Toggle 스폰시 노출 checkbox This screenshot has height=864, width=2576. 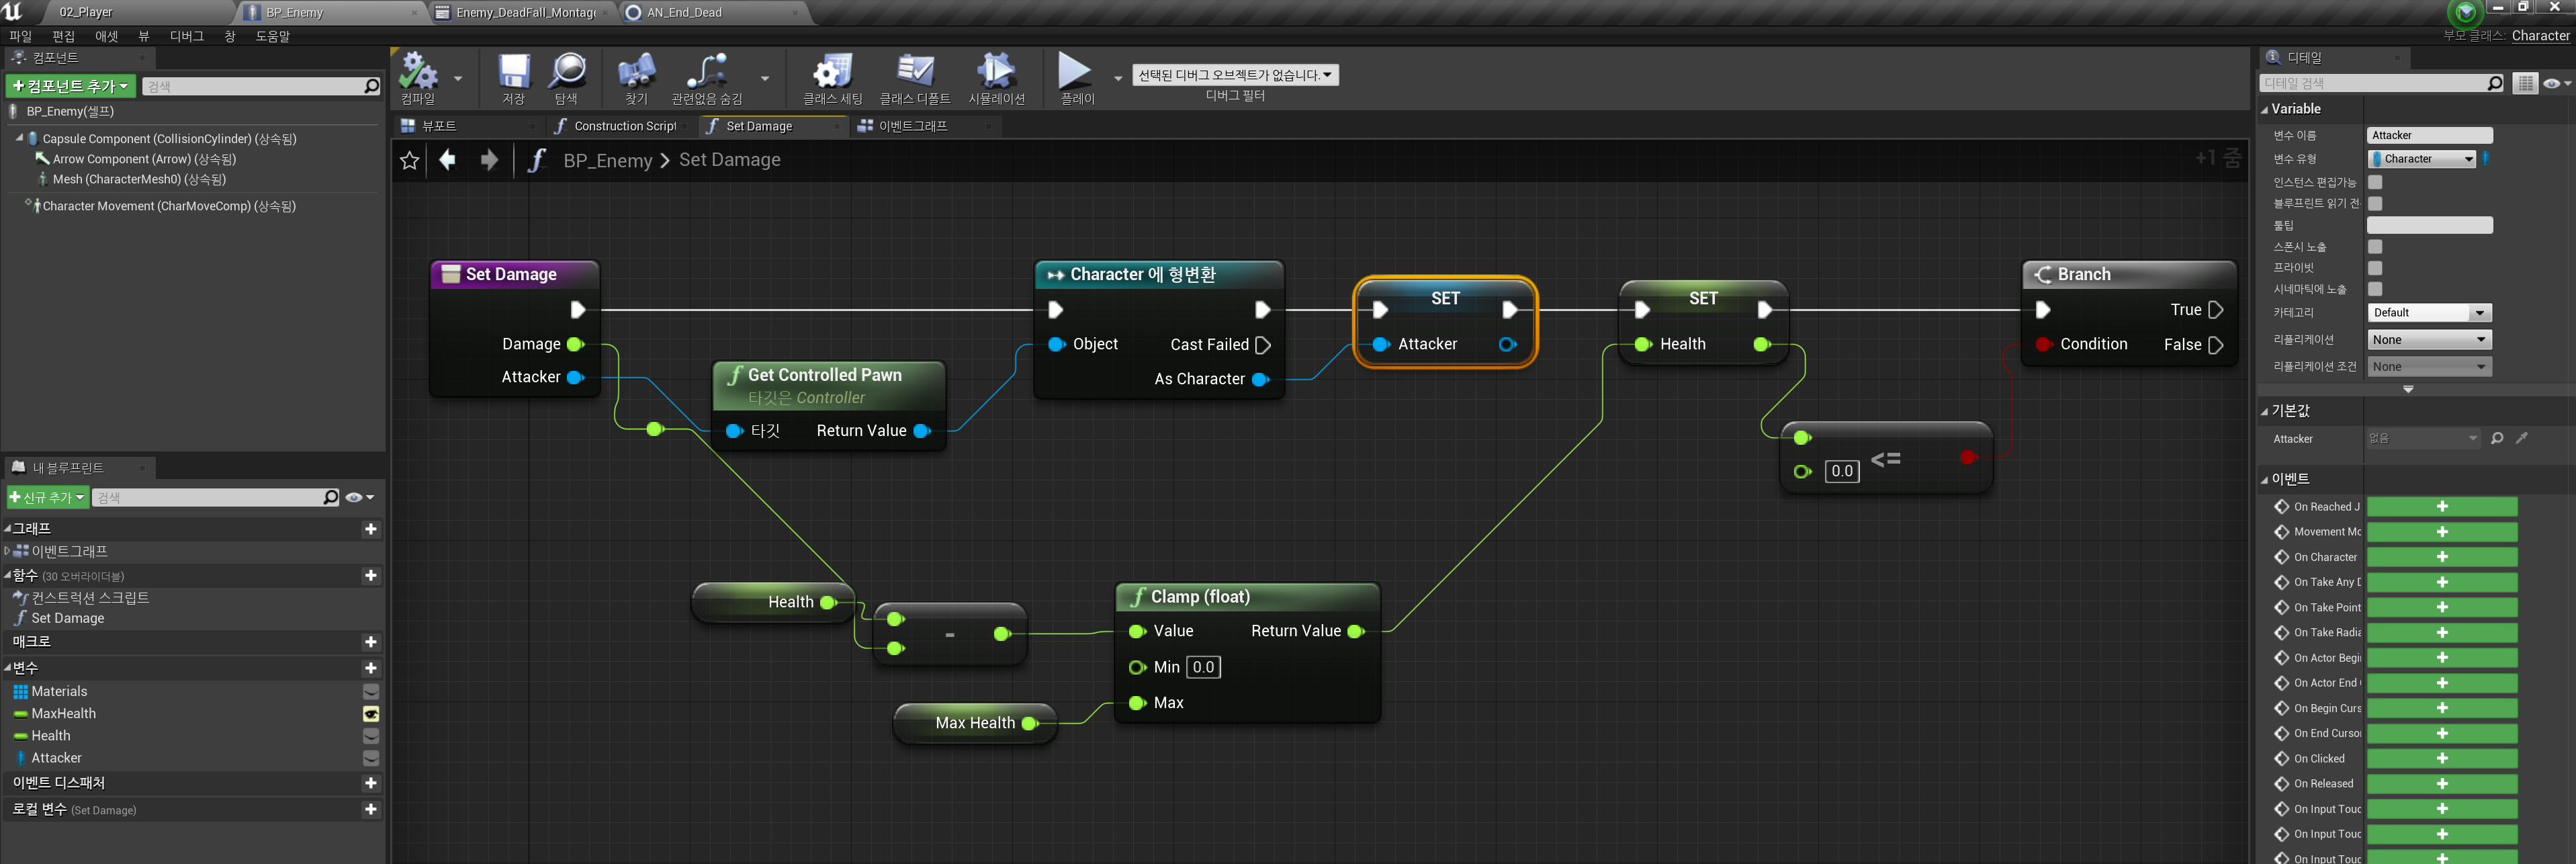click(2375, 246)
